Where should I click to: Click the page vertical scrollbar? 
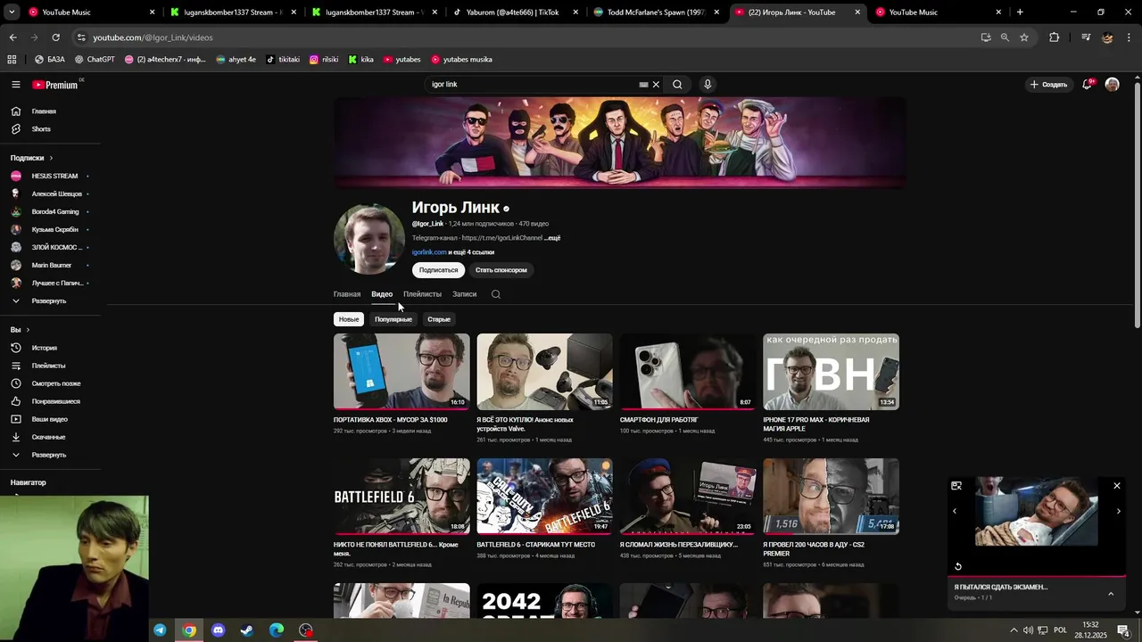1138,205
